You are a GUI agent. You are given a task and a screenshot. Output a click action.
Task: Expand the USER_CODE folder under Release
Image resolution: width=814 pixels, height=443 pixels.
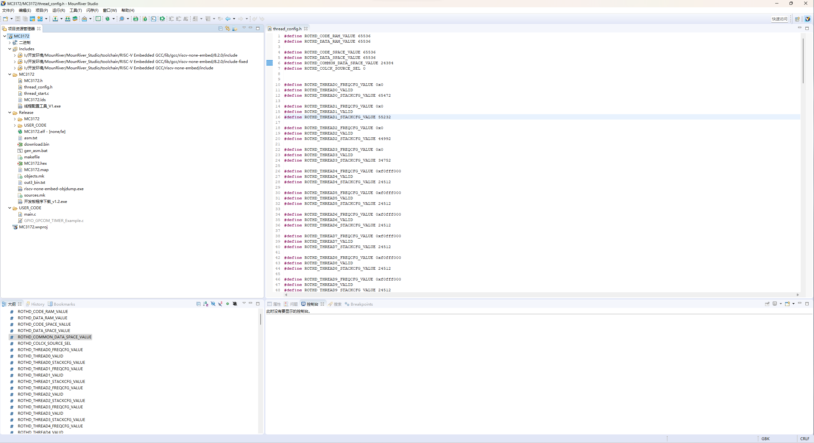[x=15, y=125]
